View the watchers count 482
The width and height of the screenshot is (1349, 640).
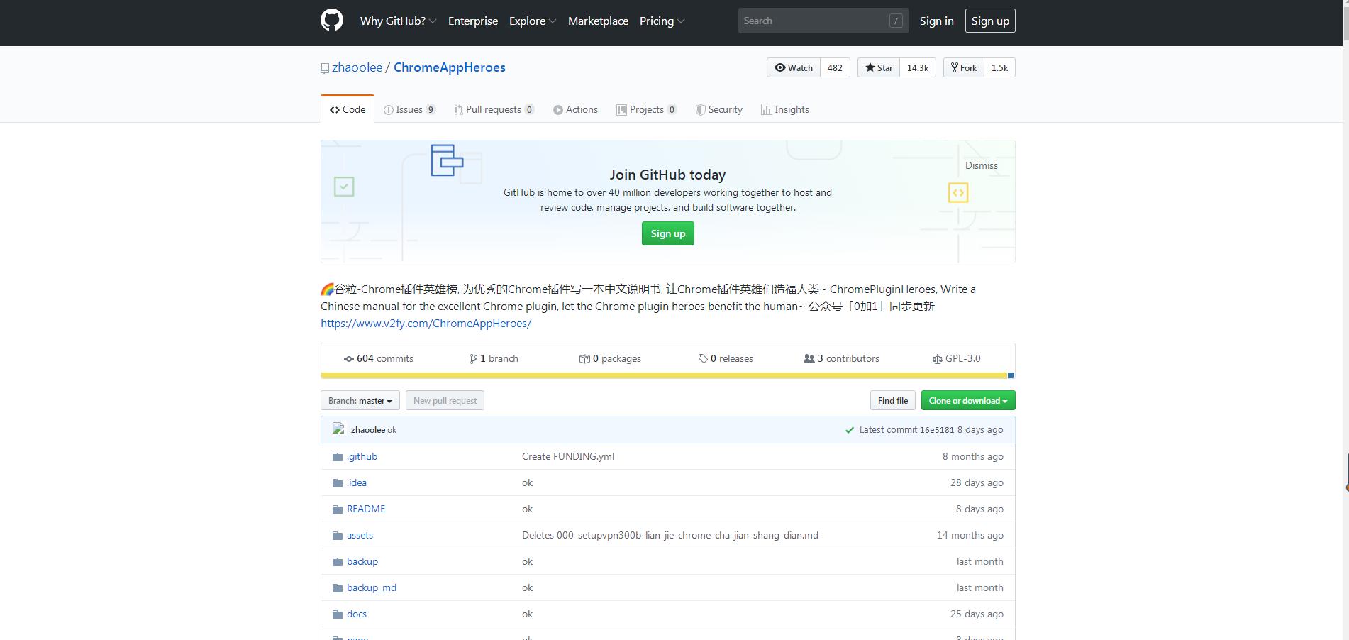[x=836, y=67]
